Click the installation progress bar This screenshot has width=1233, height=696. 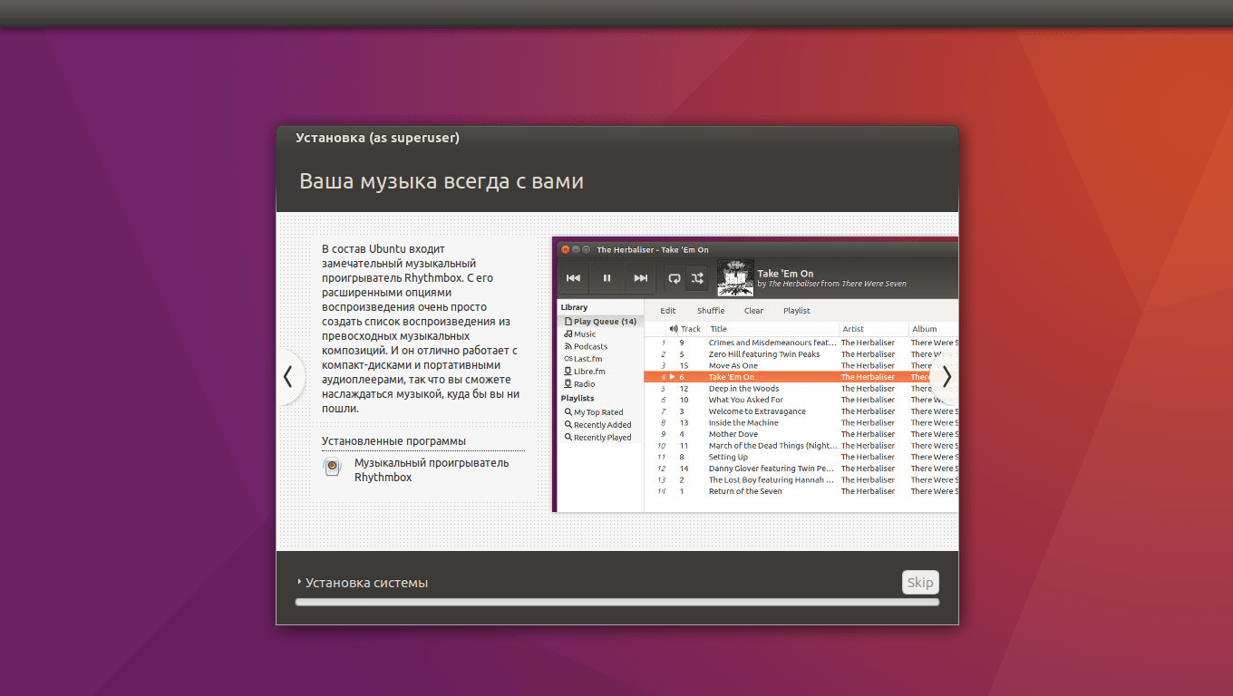(x=617, y=602)
